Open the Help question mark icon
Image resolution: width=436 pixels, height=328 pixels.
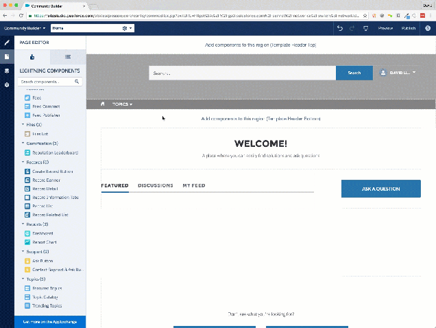[428, 28]
